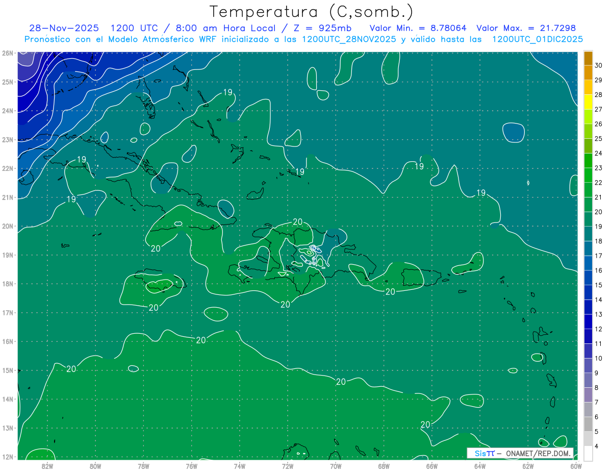Click longitude label '82W'

pyautogui.click(x=47, y=466)
